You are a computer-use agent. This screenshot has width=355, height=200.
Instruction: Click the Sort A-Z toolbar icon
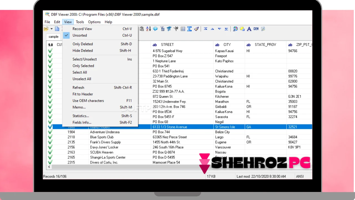(x=148, y=29)
